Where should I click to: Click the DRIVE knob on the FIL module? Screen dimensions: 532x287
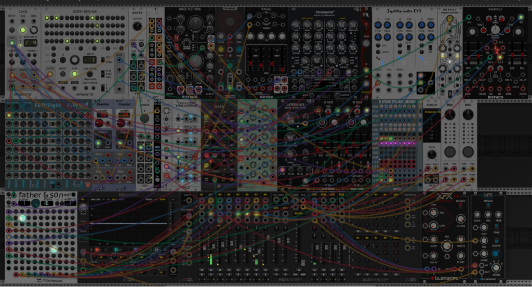pyautogui.click(x=366, y=43)
